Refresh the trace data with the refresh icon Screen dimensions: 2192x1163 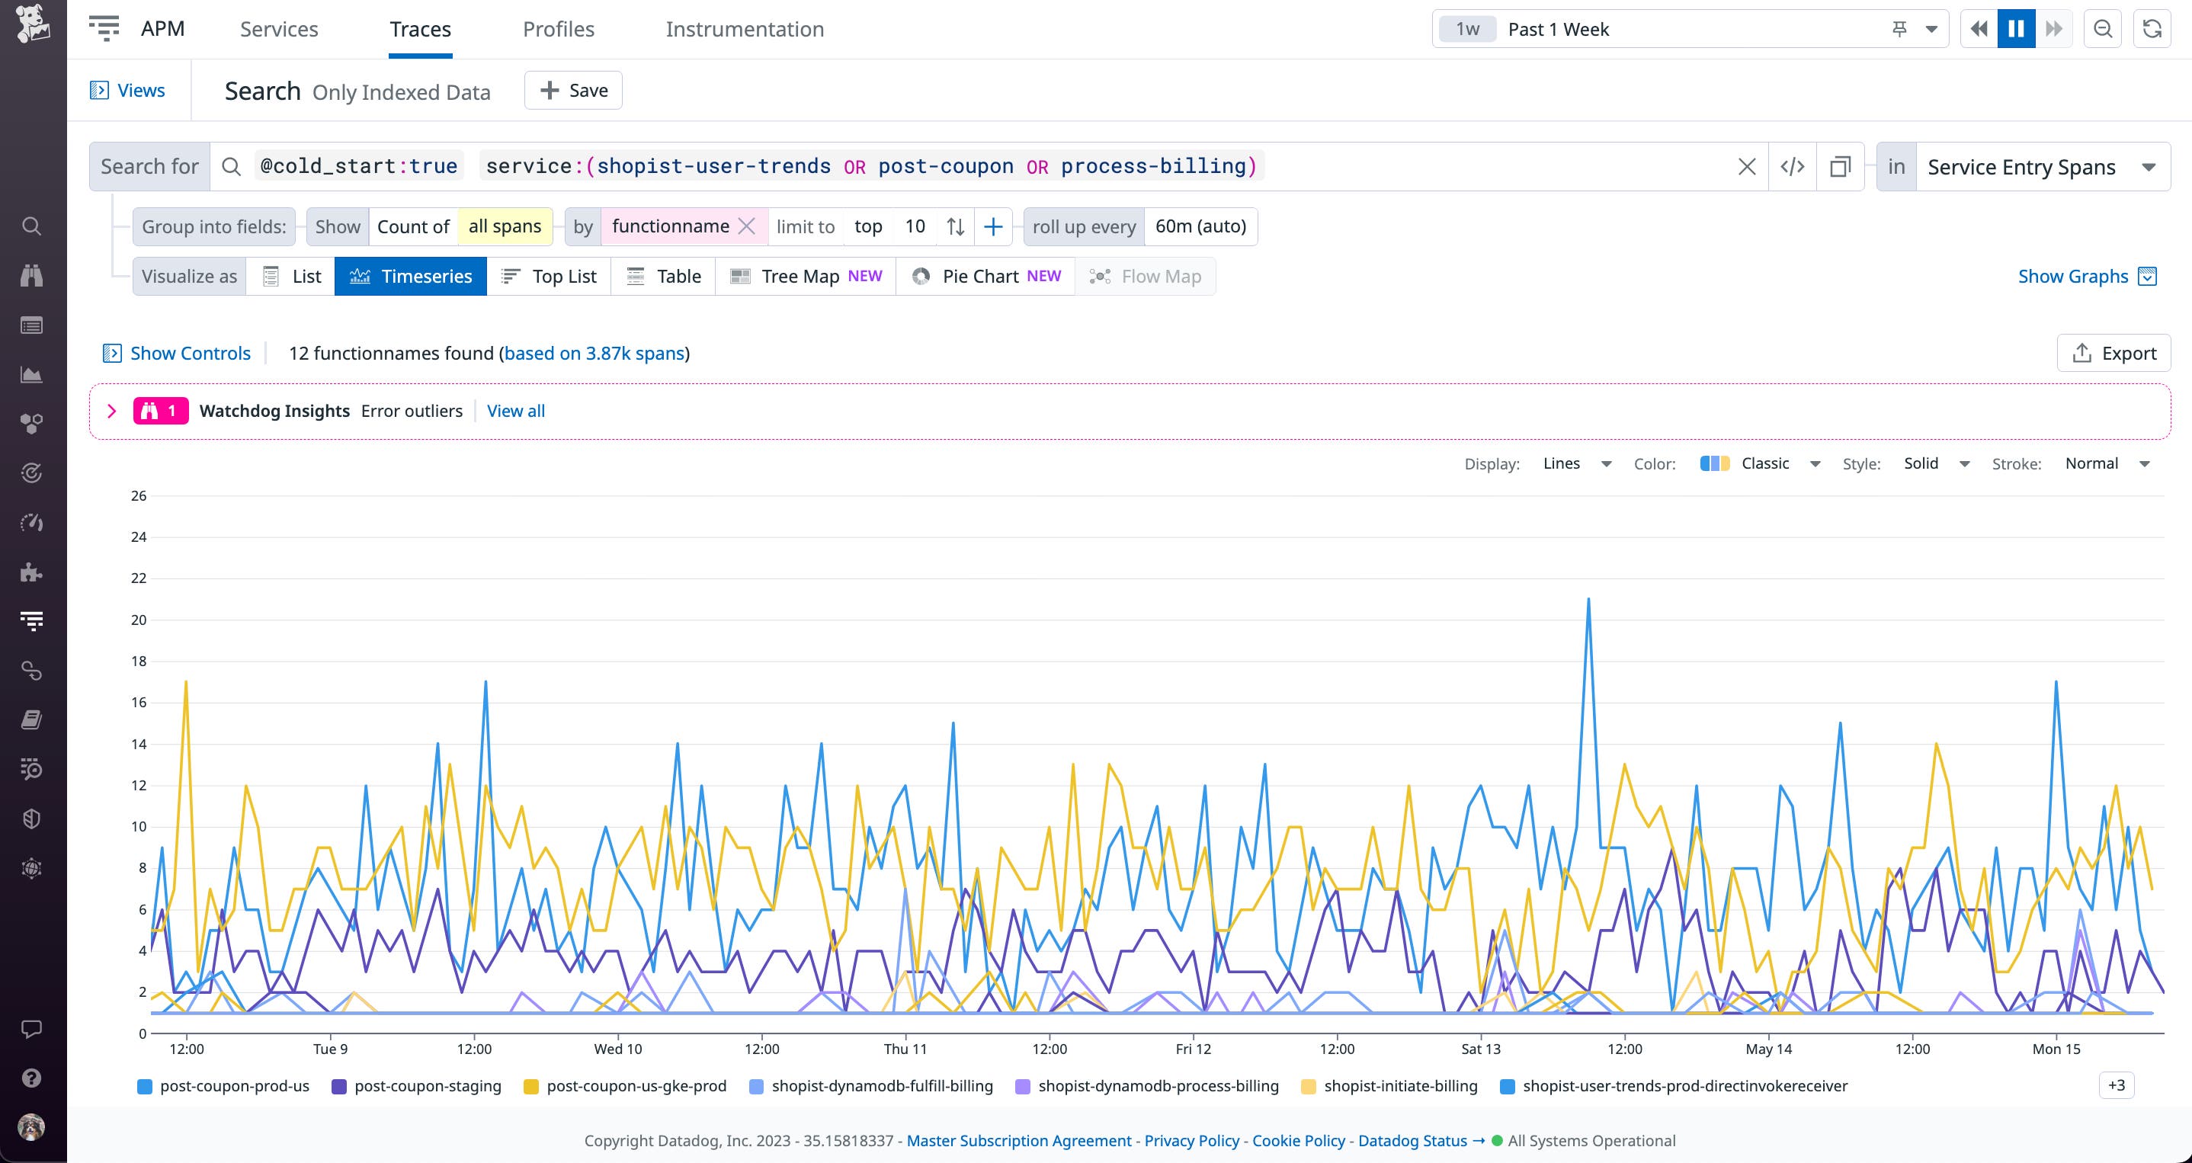[x=2153, y=28]
